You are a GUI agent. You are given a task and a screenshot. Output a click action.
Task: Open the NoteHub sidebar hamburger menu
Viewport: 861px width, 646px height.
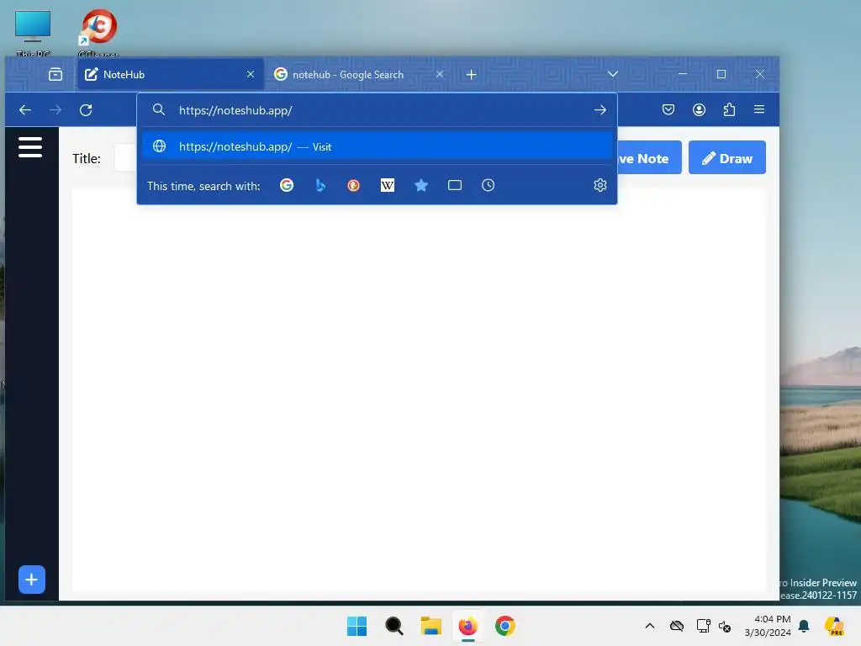coord(30,147)
